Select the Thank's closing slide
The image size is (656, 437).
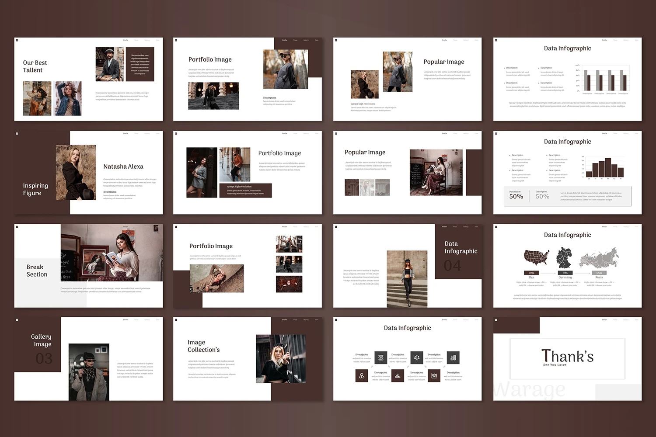point(567,358)
